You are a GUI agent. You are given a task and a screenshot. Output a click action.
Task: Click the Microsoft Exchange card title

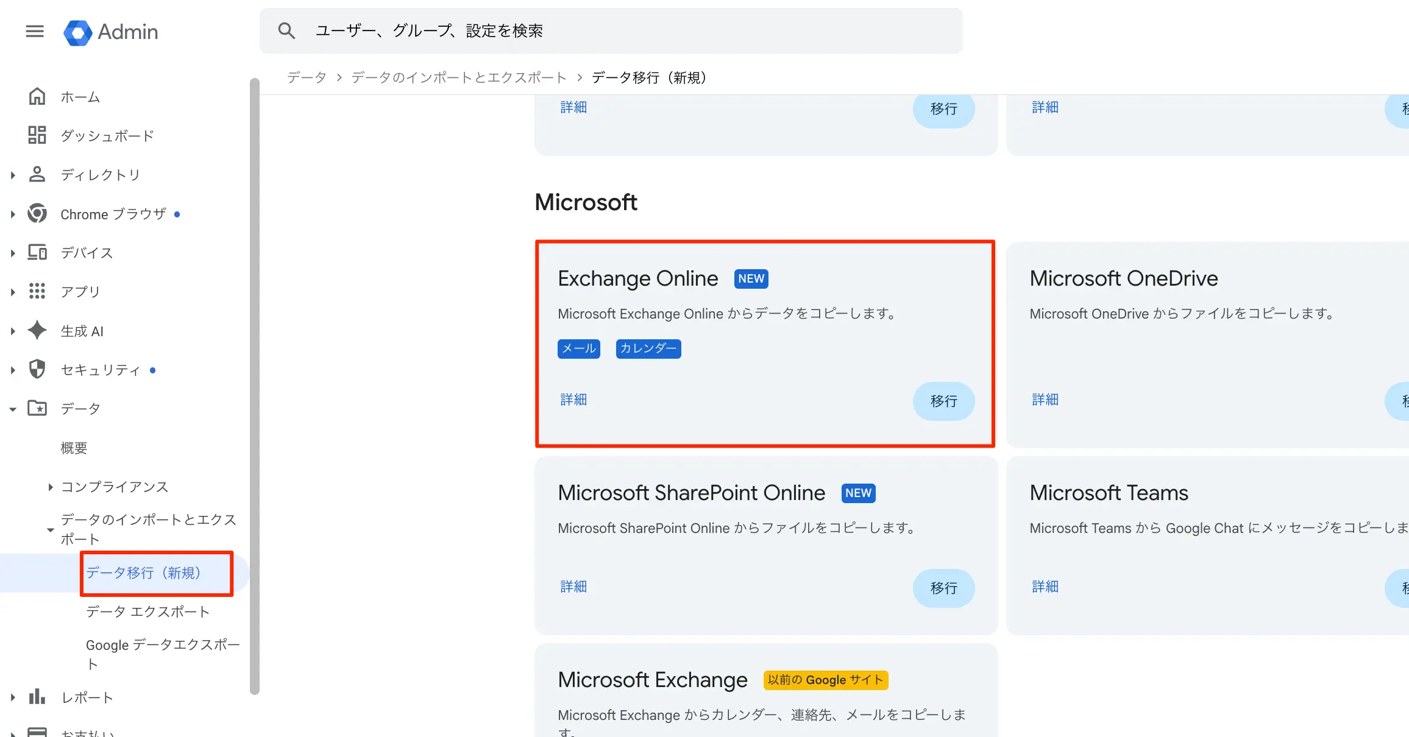[653, 680]
